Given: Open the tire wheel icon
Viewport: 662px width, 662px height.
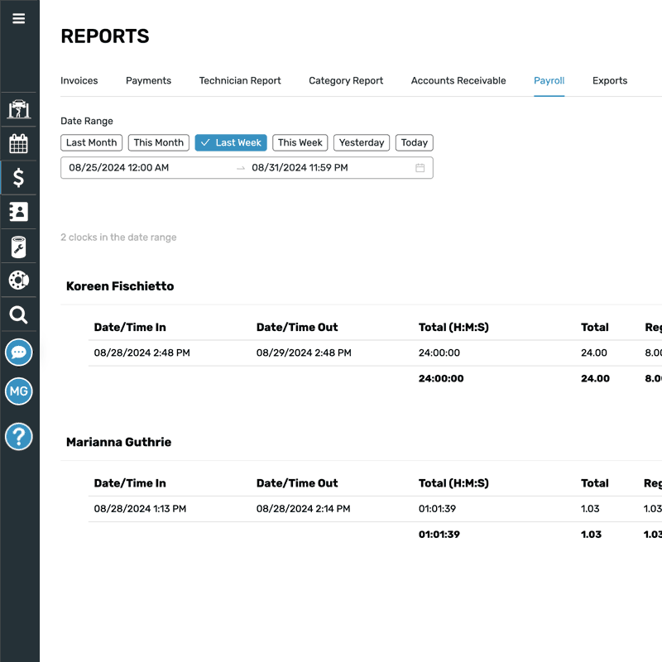Looking at the screenshot, I should click(18, 280).
